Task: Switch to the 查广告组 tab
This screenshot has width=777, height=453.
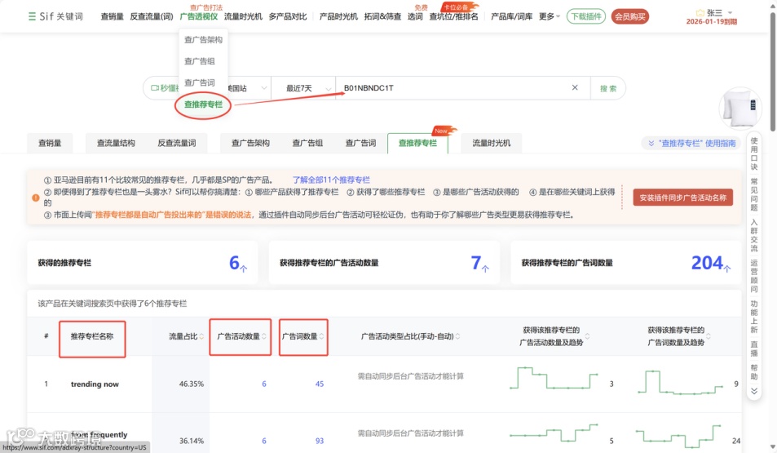Action: click(x=307, y=143)
